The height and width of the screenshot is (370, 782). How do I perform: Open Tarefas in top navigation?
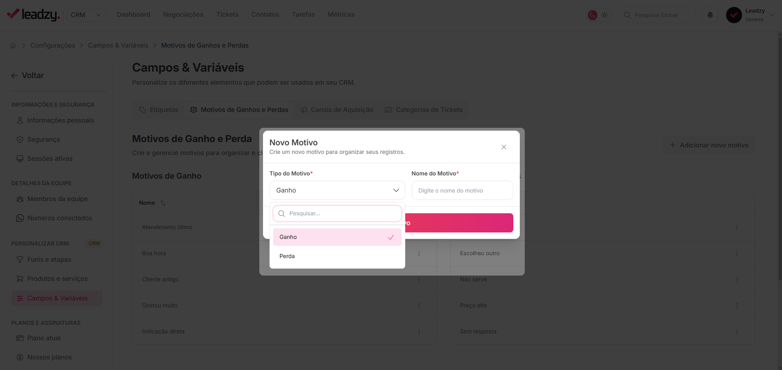click(303, 15)
